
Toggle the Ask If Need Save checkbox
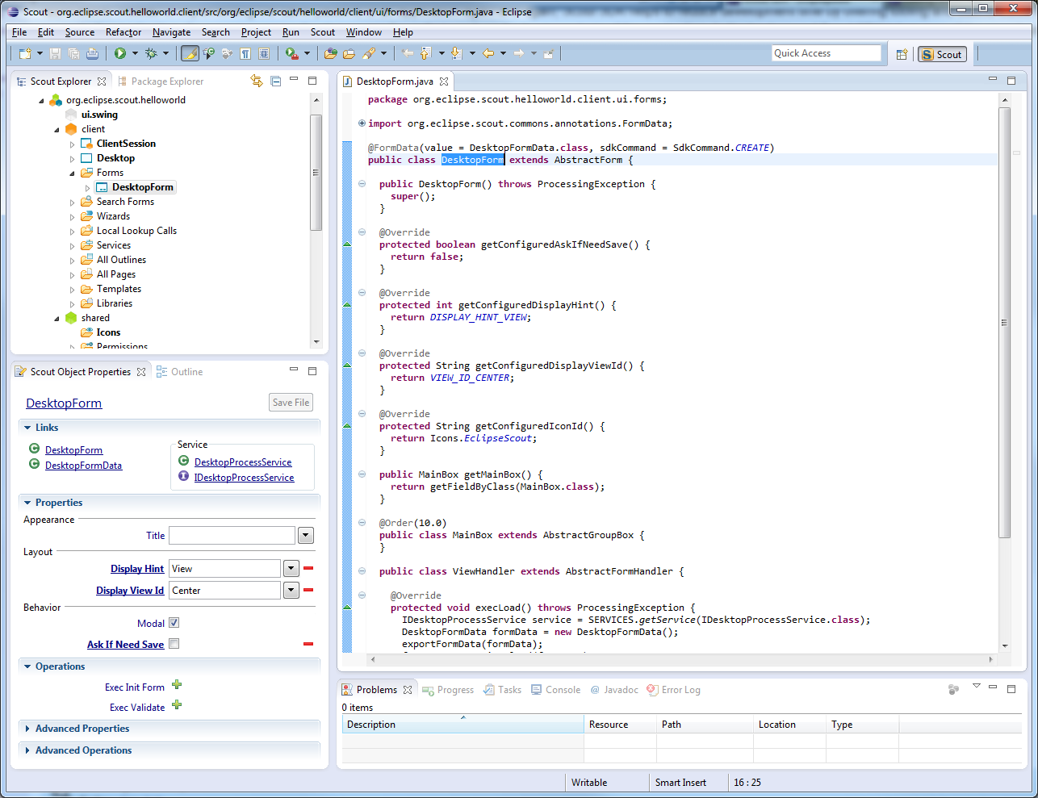tap(174, 644)
